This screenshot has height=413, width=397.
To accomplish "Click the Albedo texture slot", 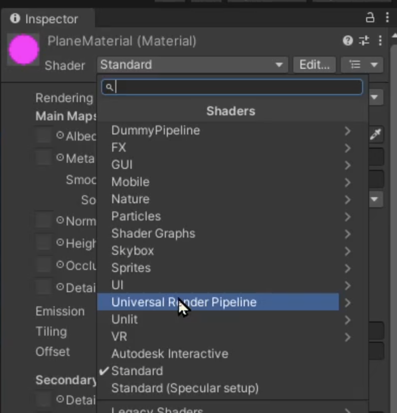I will pos(43,135).
